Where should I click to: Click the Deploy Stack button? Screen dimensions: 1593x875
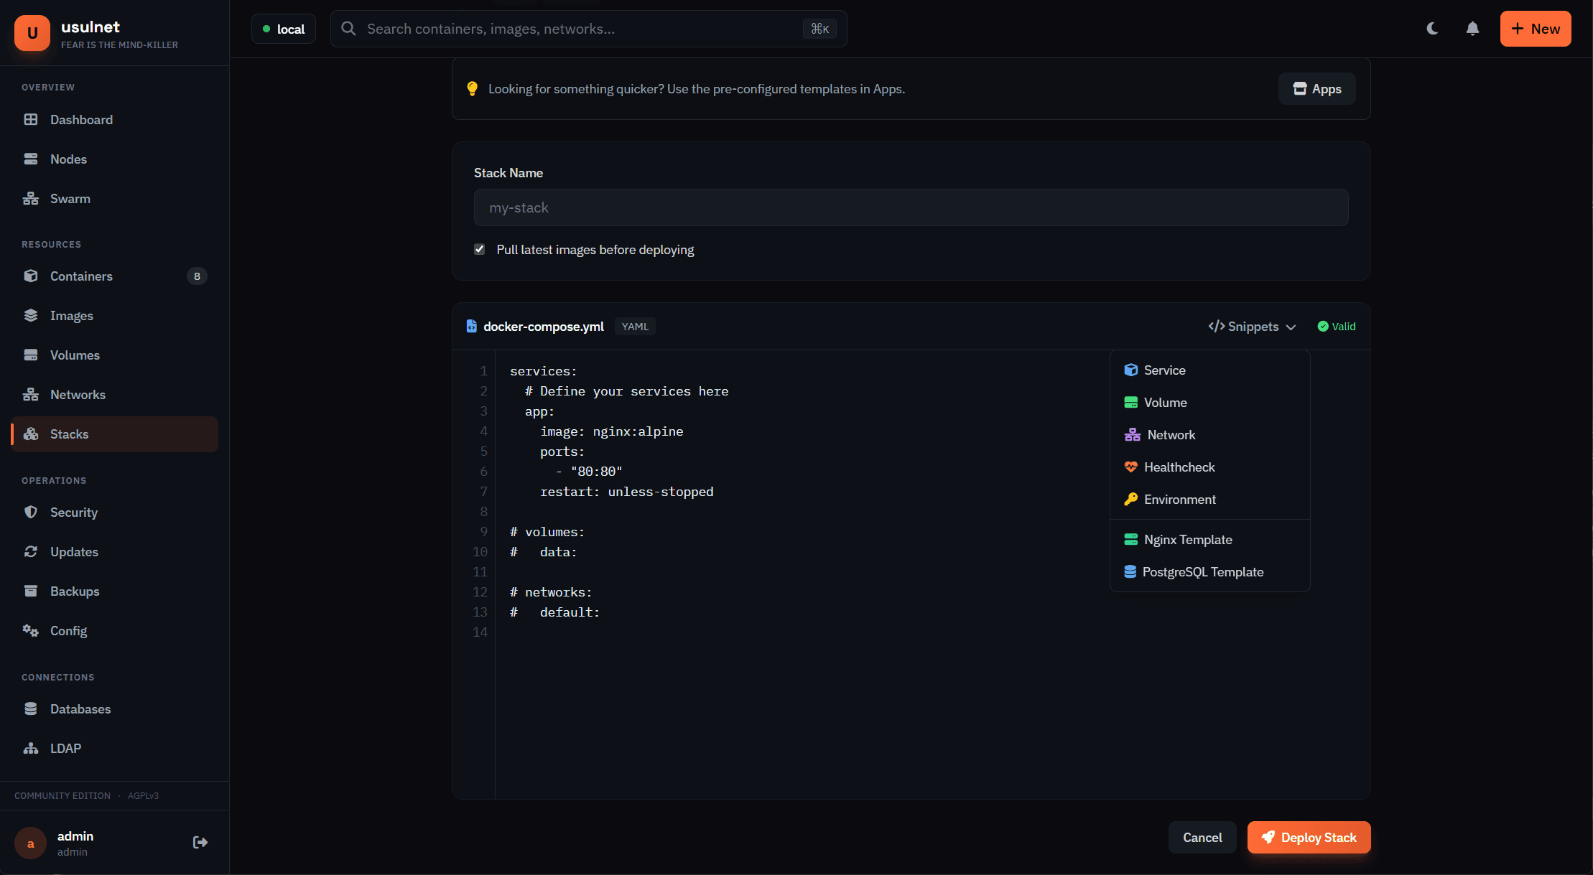click(1309, 837)
